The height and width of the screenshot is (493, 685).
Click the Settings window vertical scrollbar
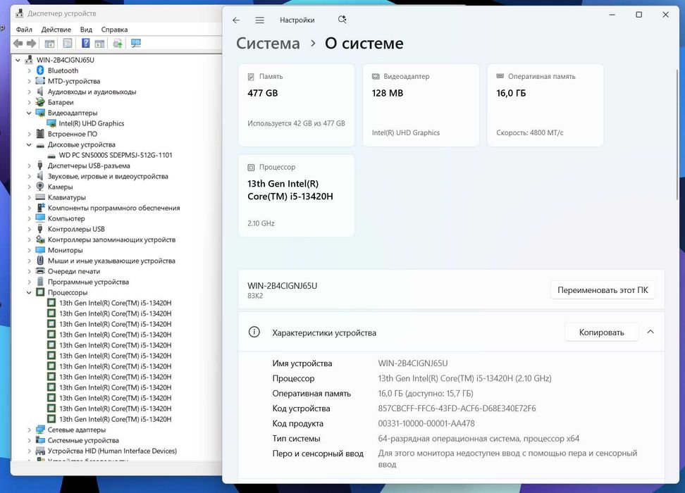(677, 134)
